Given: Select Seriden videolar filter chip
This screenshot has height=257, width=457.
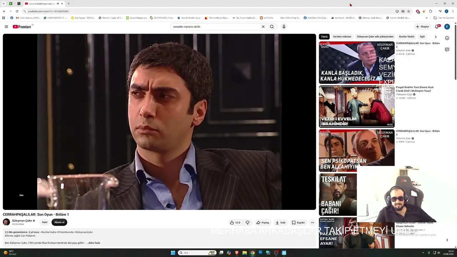Looking at the screenshot, I should 342,36.
